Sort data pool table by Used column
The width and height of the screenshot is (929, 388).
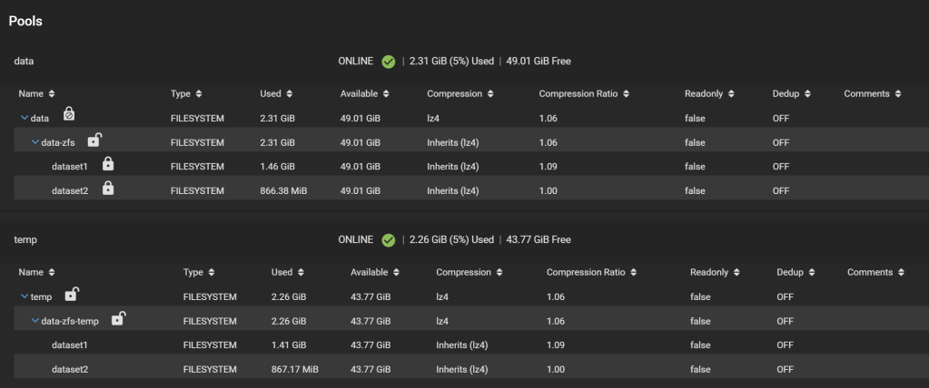coord(276,93)
